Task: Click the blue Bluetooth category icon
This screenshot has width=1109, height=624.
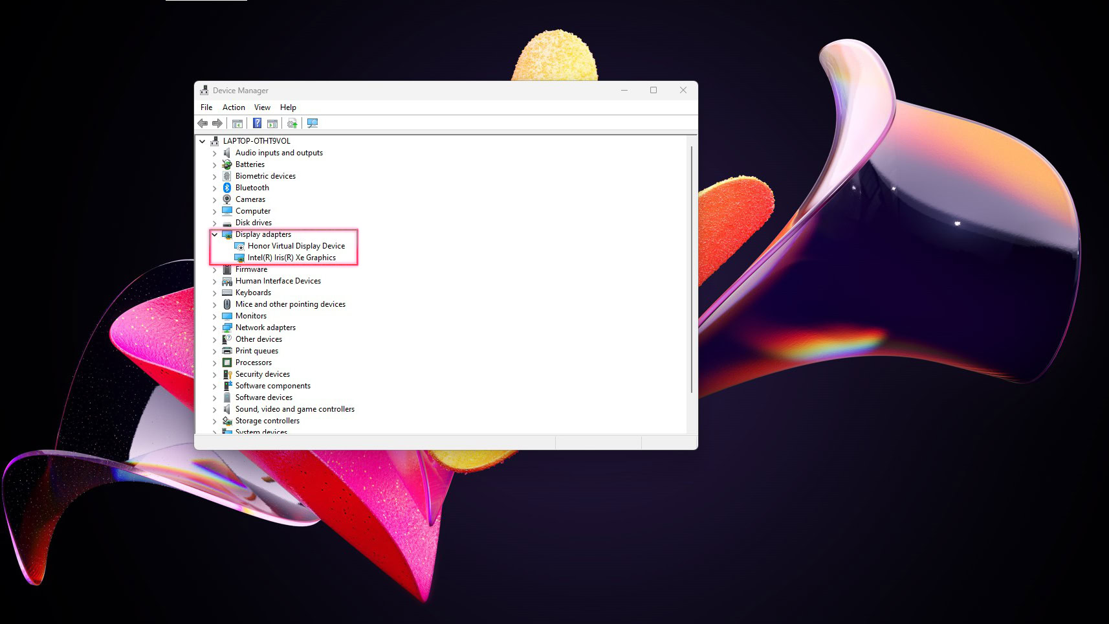Action: (227, 188)
